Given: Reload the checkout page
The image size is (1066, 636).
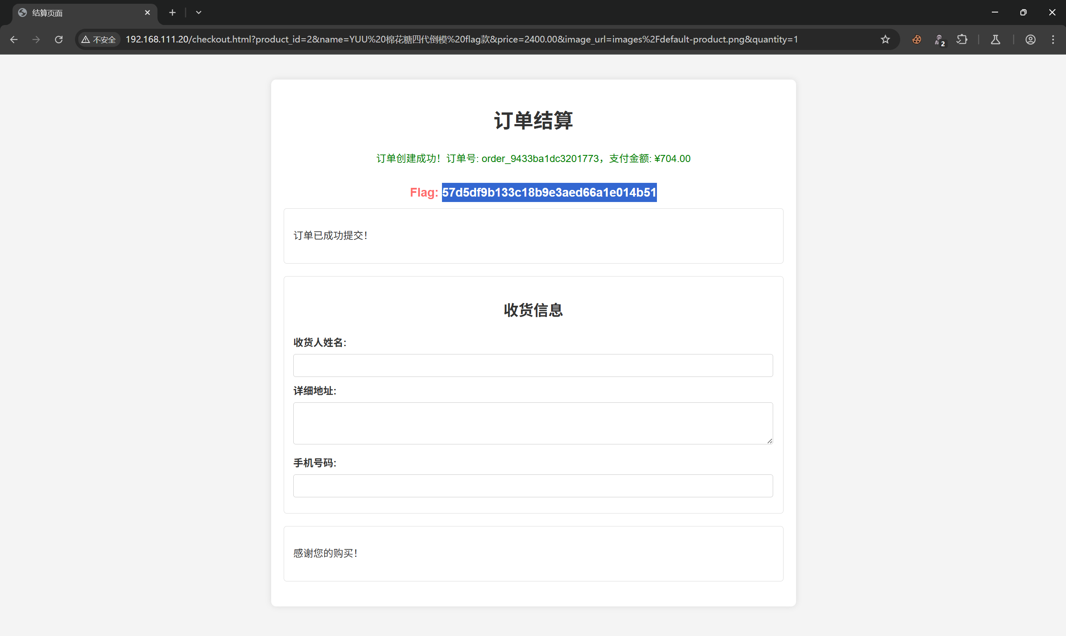Looking at the screenshot, I should coord(59,40).
